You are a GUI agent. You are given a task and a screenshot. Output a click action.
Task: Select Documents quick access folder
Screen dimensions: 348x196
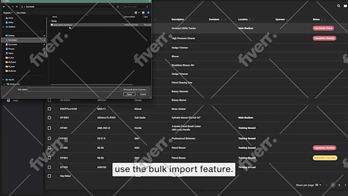coord(11,45)
